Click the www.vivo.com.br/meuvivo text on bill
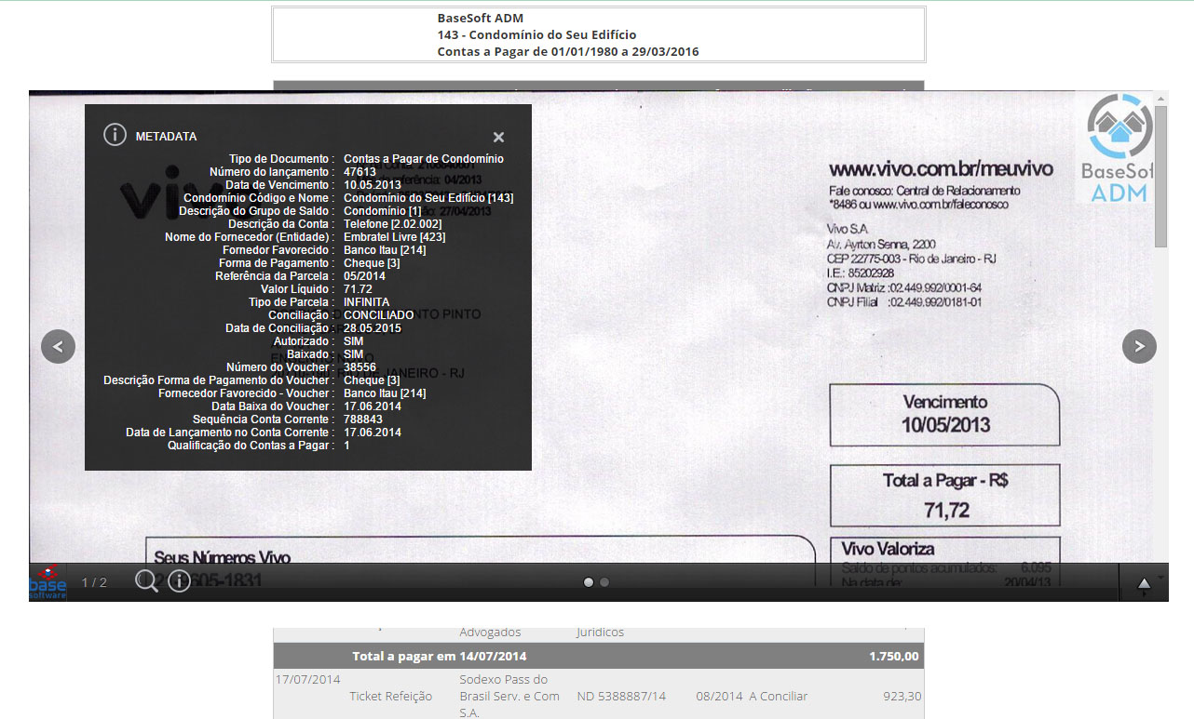The width and height of the screenshot is (1194, 719). point(941,169)
